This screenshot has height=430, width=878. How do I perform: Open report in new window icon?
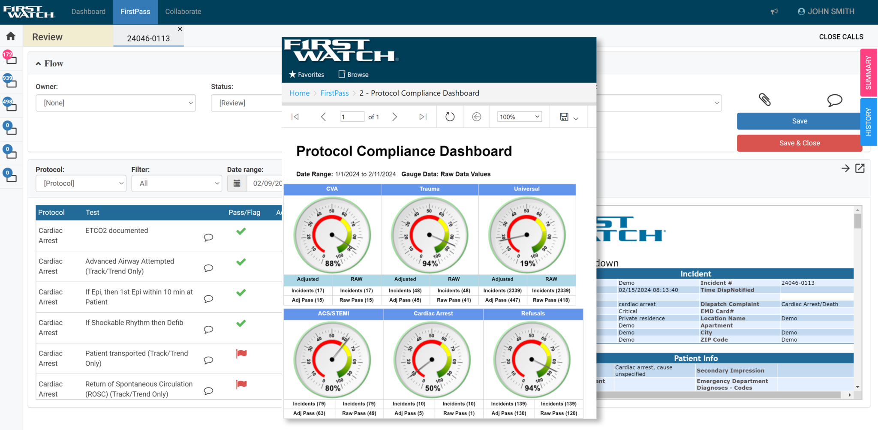860,168
